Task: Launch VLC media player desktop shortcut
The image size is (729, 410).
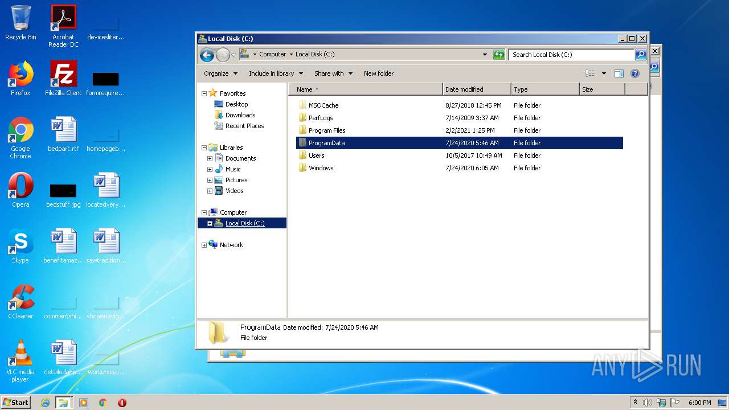Action: (21, 361)
